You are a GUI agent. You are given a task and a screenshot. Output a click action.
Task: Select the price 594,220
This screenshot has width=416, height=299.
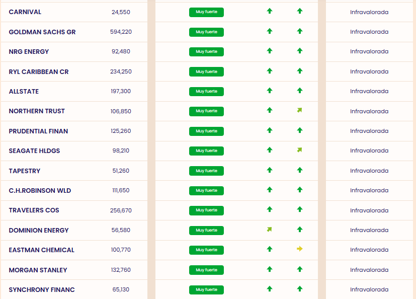tap(121, 32)
